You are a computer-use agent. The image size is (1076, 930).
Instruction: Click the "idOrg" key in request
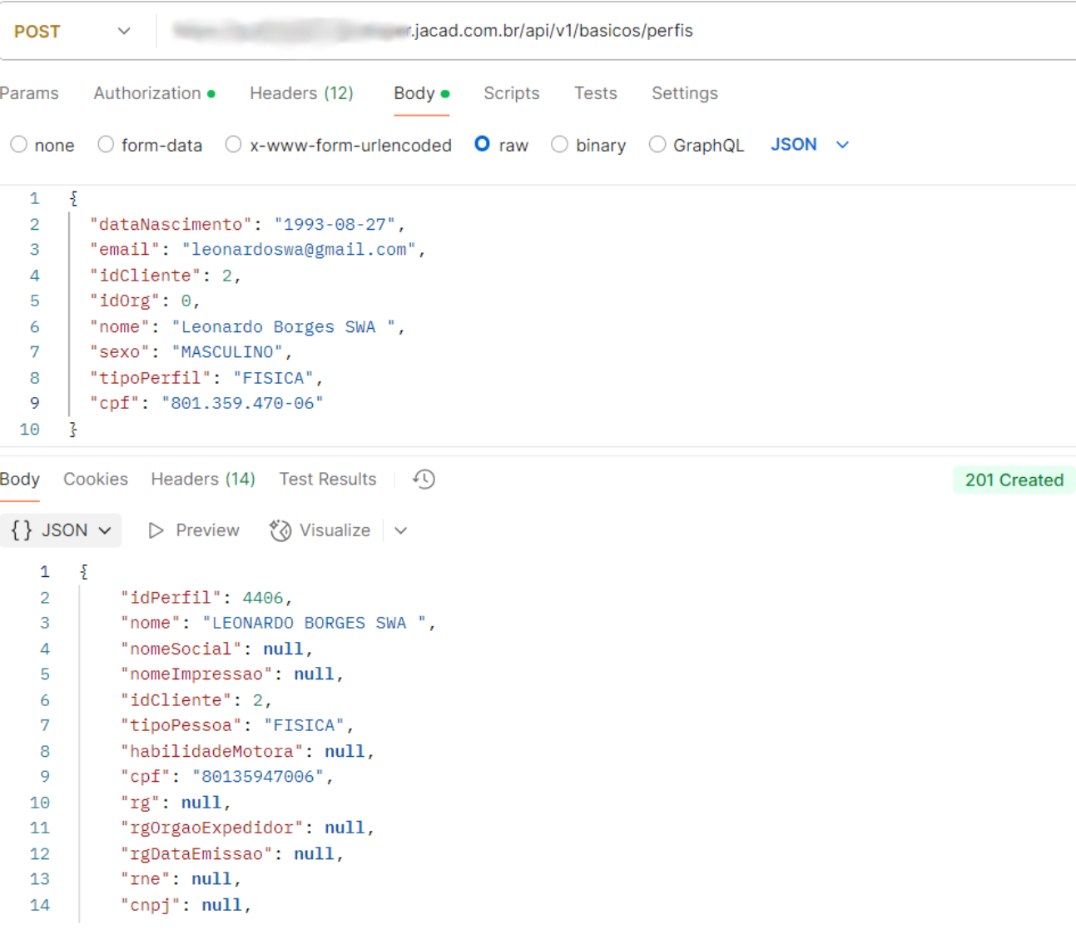tap(125, 301)
